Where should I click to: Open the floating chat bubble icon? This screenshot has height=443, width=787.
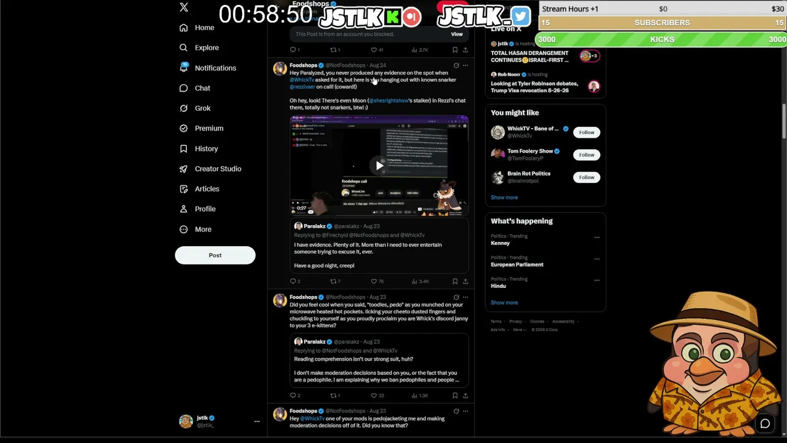coord(765,423)
